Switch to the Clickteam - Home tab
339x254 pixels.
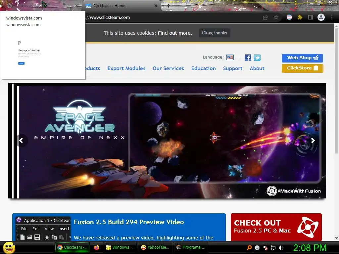(x=121, y=6)
